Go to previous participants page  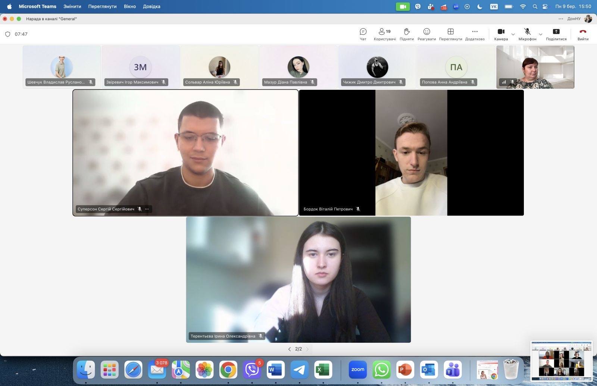tap(290, 349)
